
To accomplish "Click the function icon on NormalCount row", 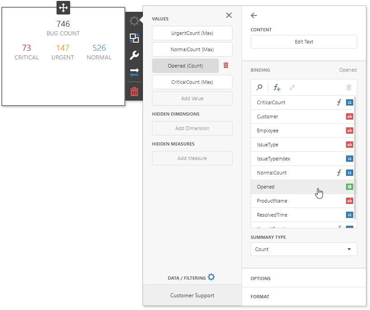I will [339, 173].
